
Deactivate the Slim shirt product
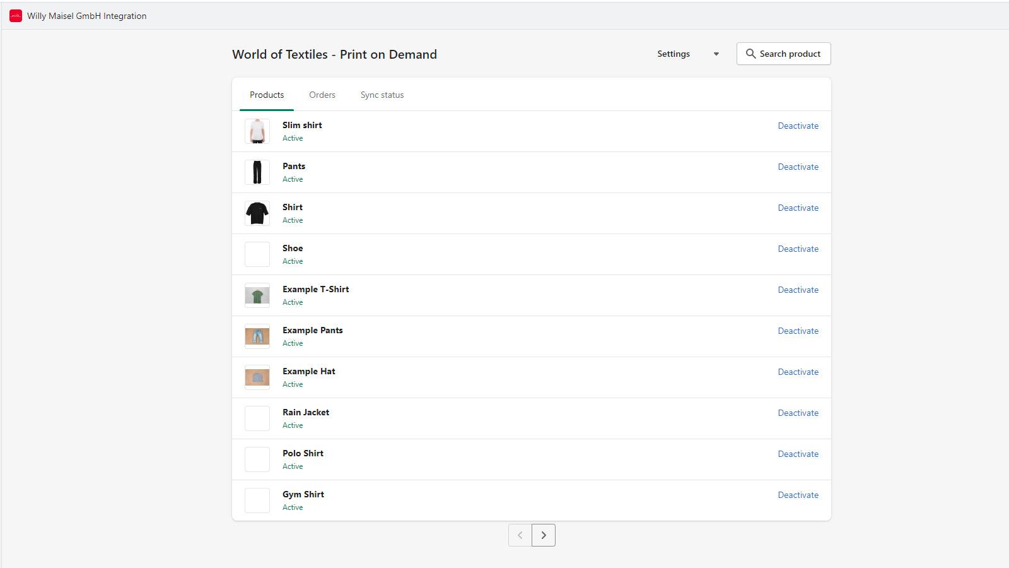(798, 126)
